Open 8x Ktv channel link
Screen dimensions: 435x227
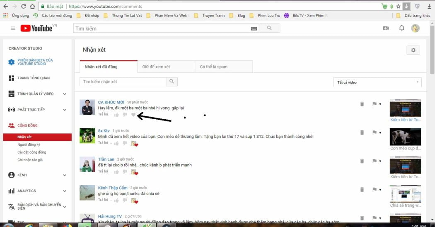[x=104, y=130]
